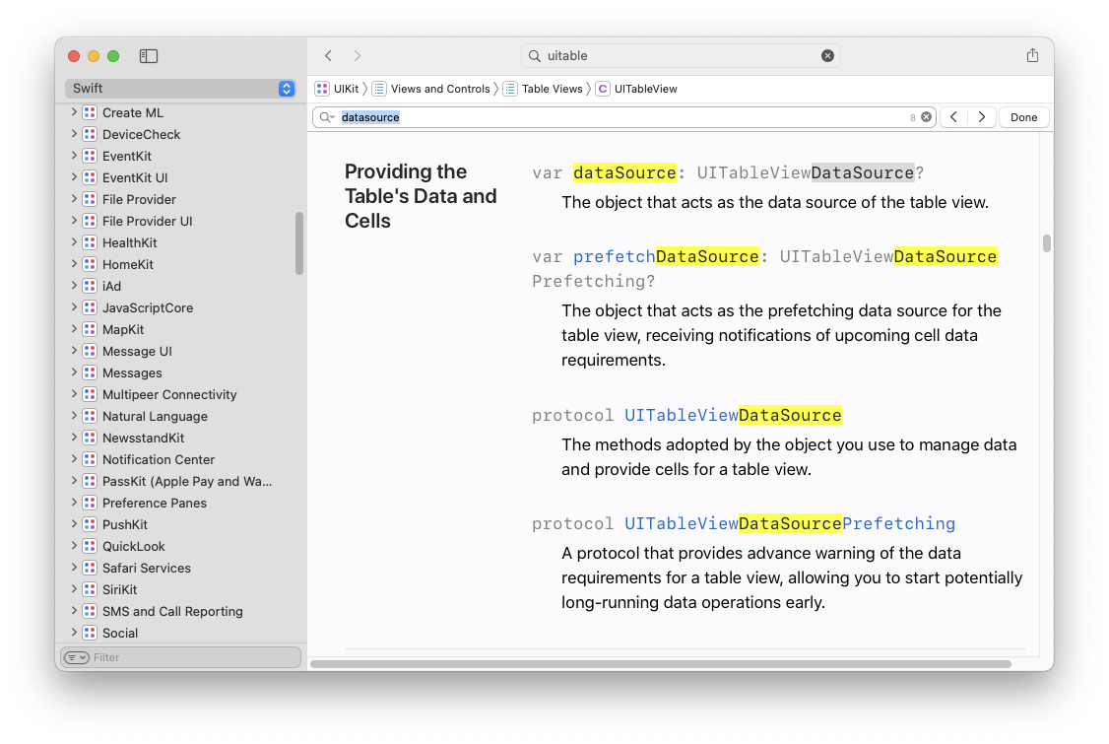Open the filter options icon
This screenshot has width=1109, height=744.
77,657
